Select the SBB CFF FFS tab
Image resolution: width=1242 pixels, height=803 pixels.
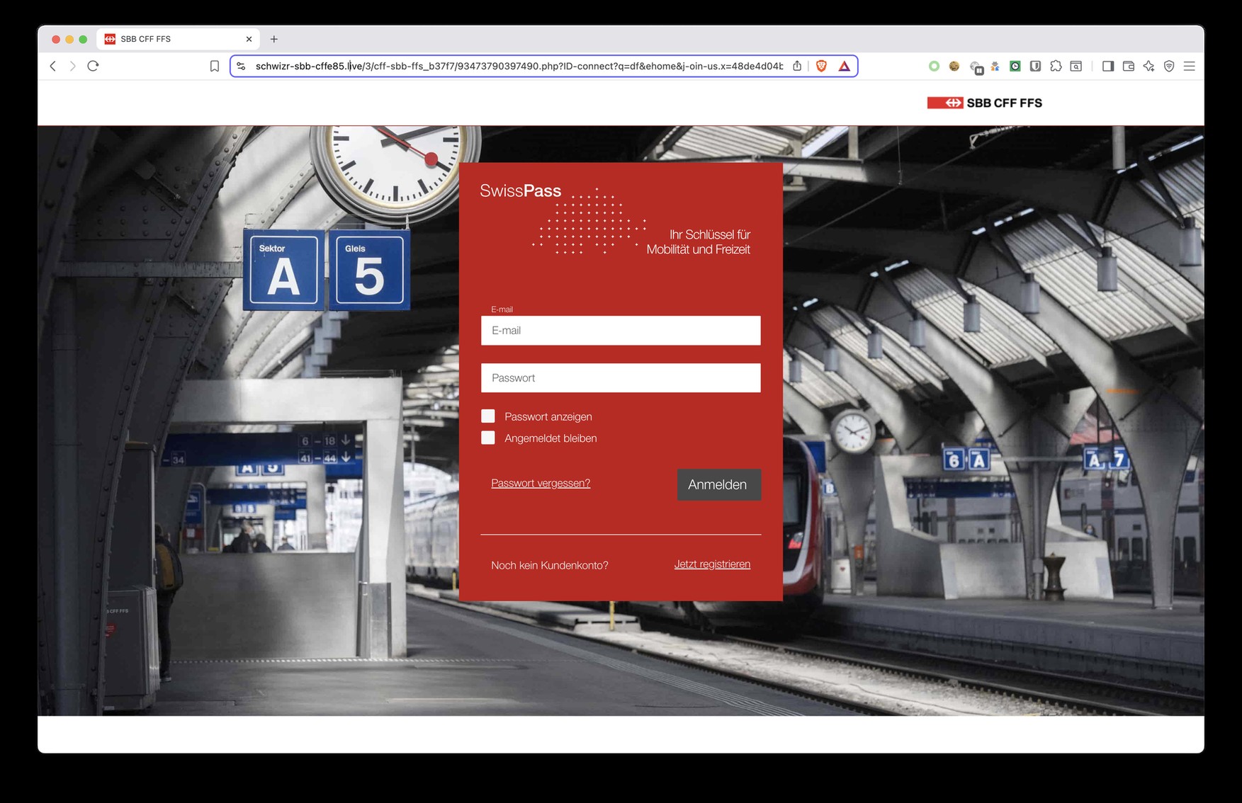point(178,39)
